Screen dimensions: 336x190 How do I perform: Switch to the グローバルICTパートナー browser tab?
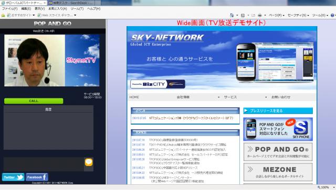[x=24, y=3]
